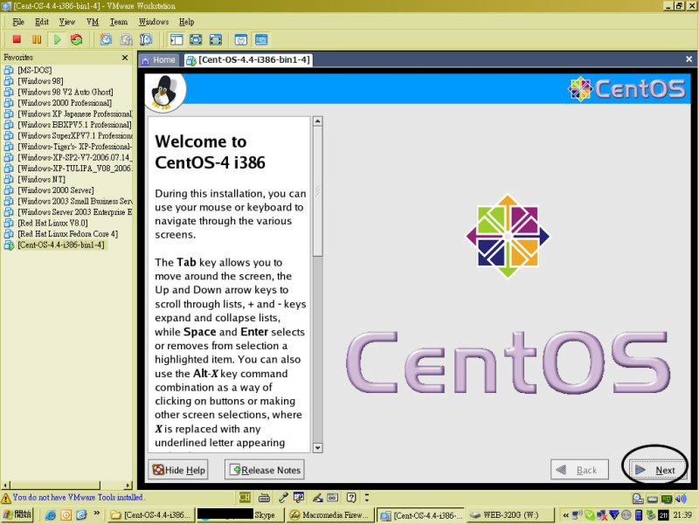
Task: Select [Red Hat Linux V8.0] favorite
Action: point(52,224)
